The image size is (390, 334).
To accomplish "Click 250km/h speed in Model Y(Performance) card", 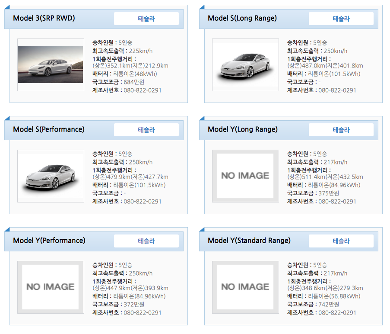I will 141,273.
